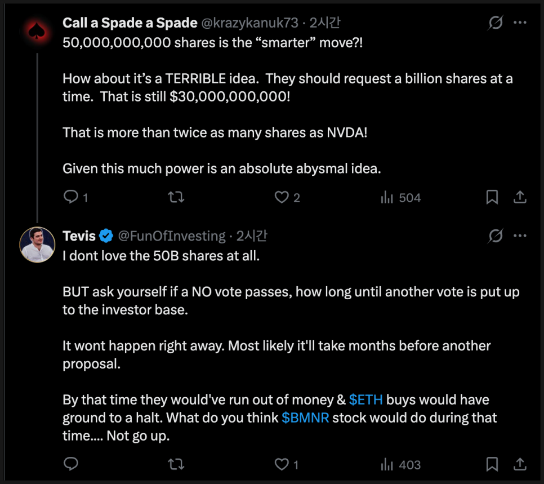The height and width of the screenshot is (484, 544).
Task: Open the $ETH cashtag link
Action: tap(365, 400)
